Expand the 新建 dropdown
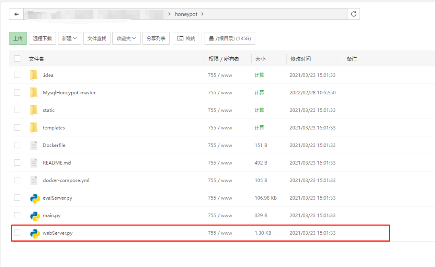Image resolution: width=435 pixels, height=267 pixels. click(x=69, y=38)
